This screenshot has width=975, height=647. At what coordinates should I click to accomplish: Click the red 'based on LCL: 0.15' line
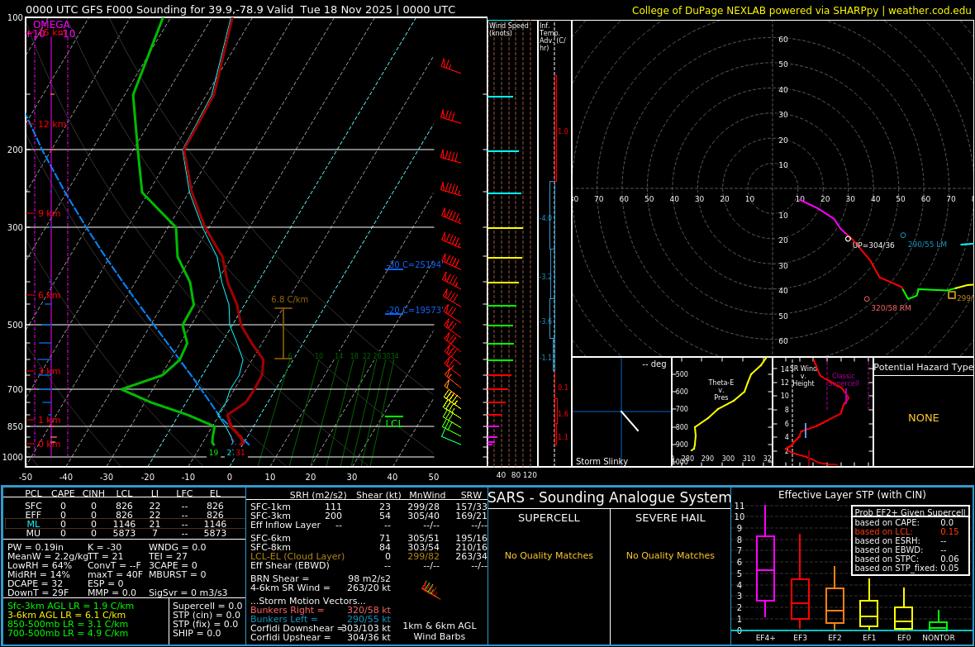coord(906,531)
